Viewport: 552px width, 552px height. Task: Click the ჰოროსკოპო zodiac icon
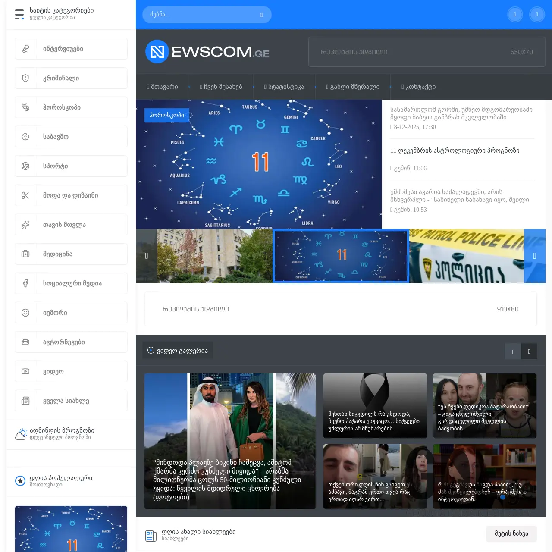(x=25, y=107)
